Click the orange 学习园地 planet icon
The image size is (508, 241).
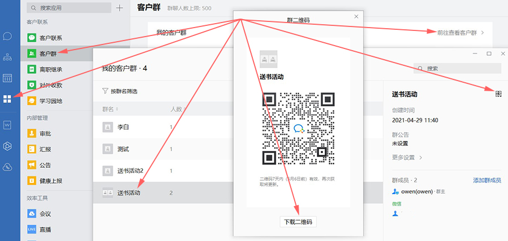pos(32,101)
